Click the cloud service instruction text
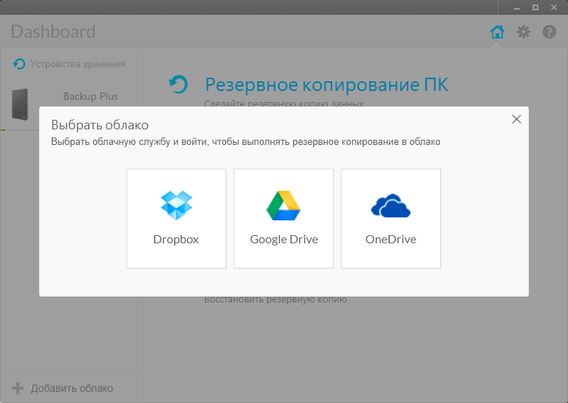 [x=246, y=141]
